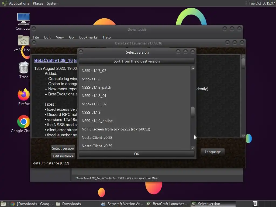Click version list scrollbar down arrow
Screen dimensions: 276x207
[193, 148]
